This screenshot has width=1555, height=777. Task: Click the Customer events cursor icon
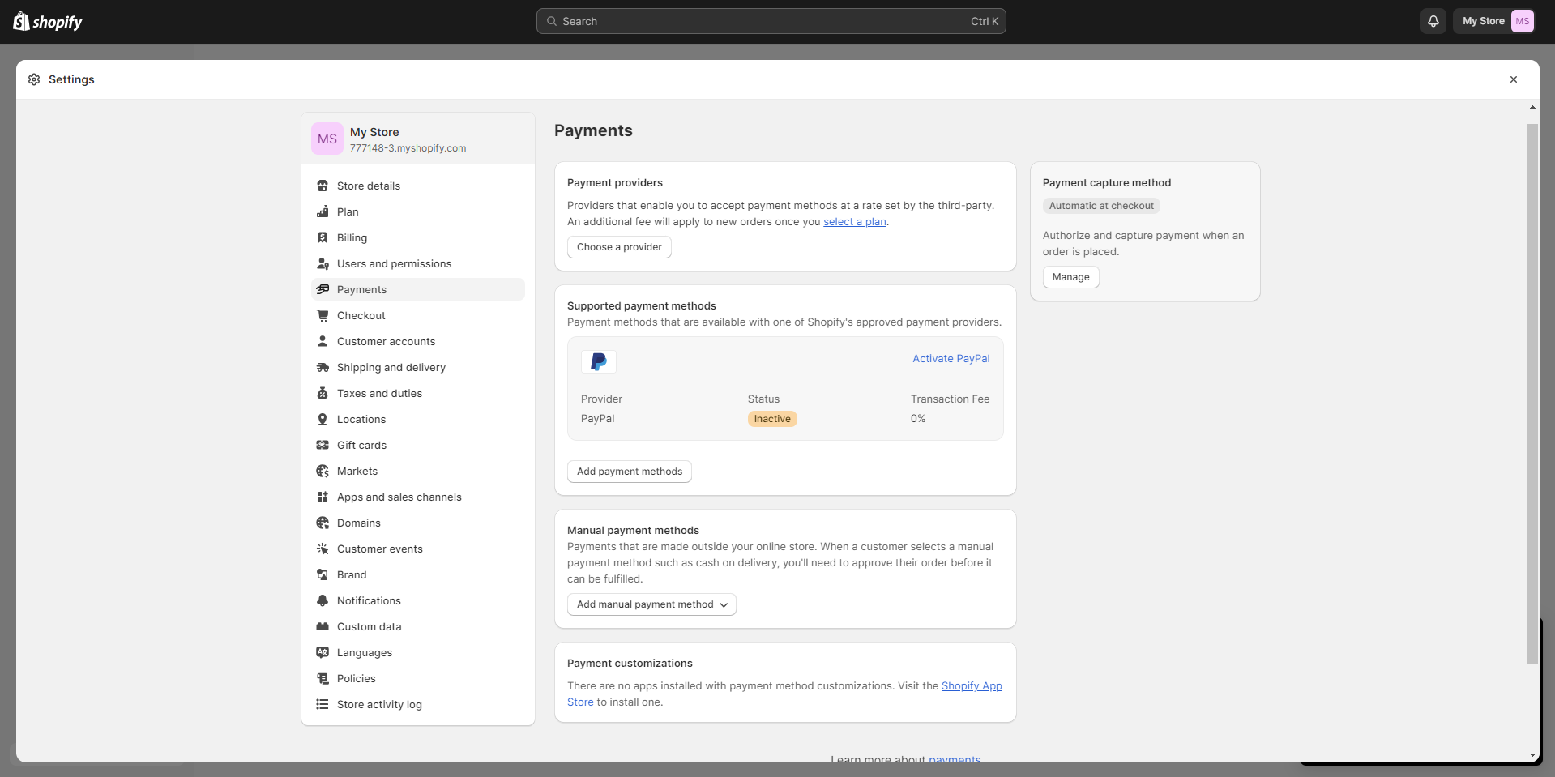323,549
